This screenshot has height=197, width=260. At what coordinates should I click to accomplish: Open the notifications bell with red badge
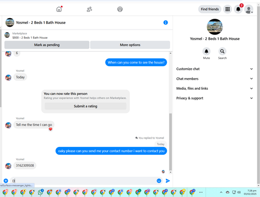[238, 9]
